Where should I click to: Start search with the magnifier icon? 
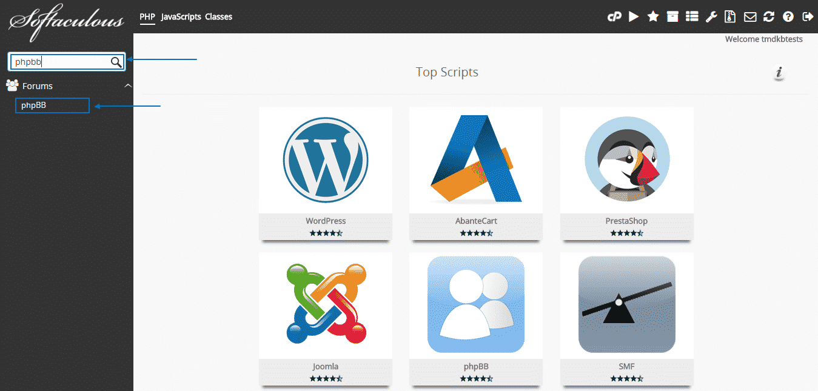tap(115, 62)
